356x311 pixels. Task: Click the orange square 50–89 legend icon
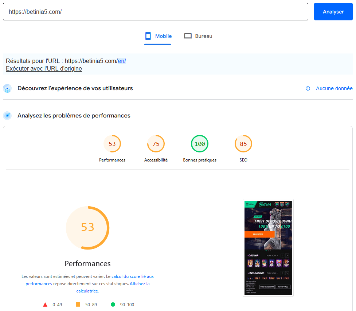(x=78, y=304)
